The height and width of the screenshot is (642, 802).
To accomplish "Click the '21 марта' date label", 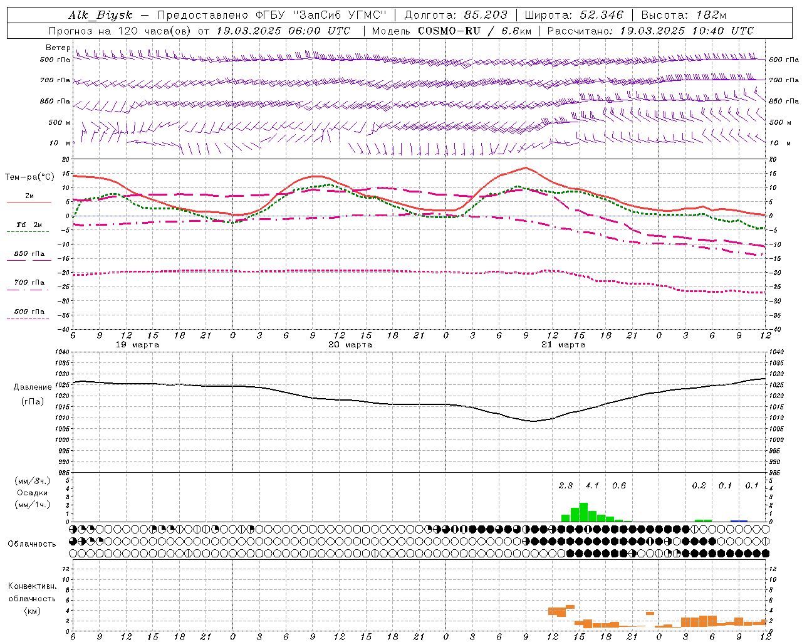I will 564,345.
